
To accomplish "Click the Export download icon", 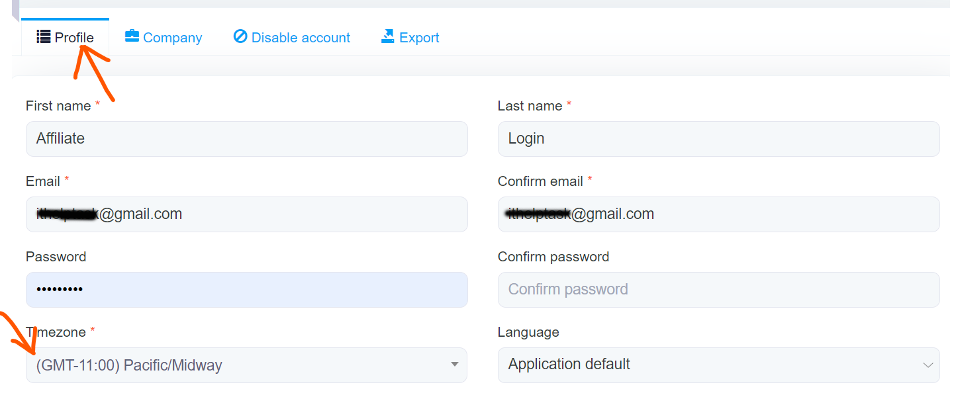I will pos(388,36).
